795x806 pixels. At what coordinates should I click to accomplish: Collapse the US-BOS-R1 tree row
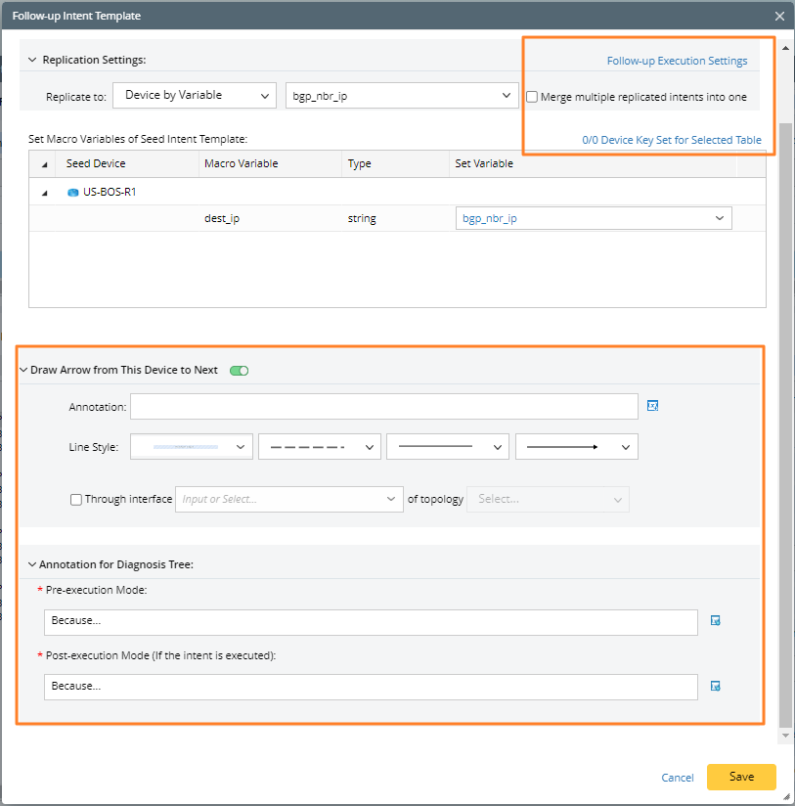tap(44, 192)
